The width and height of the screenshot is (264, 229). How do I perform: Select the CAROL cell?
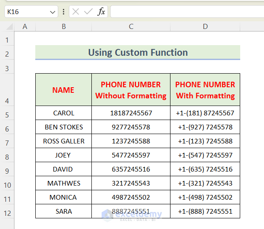pyautogui.click(x=63, y=113)
